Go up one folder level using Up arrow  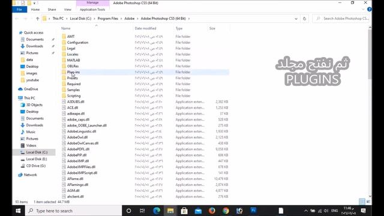[x=37, y=19]
